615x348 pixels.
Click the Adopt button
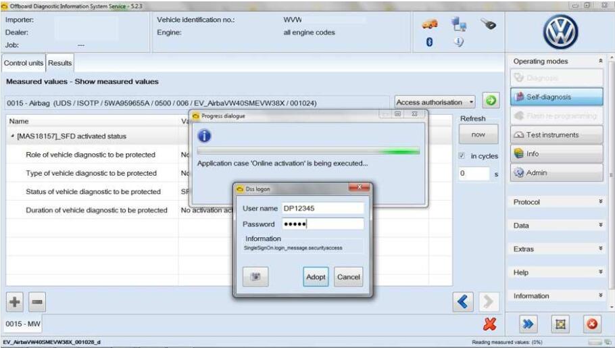point(316,277)
